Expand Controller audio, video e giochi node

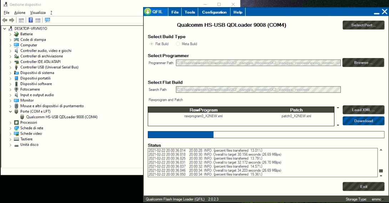(10, 51)
